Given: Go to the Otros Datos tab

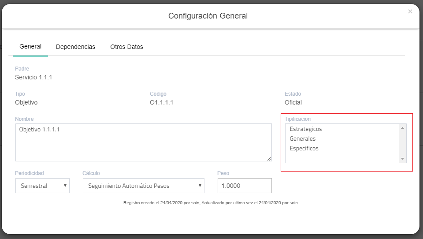Looking at the screenshot, I should 126,47.
